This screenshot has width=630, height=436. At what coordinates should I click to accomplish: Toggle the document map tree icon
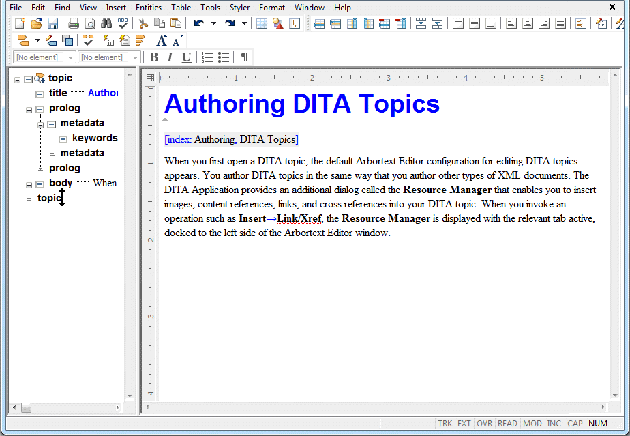295,23
